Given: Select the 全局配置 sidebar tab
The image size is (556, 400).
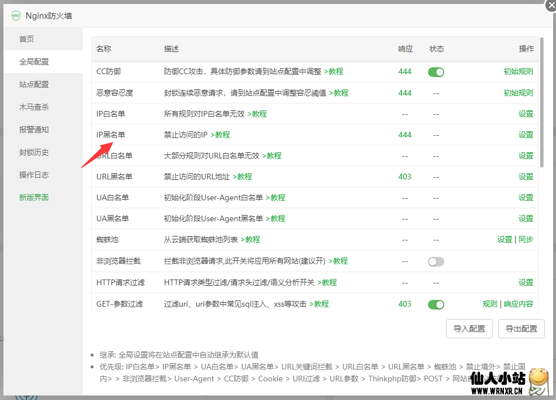Looking at the screenshot, I should pos(43,62).
